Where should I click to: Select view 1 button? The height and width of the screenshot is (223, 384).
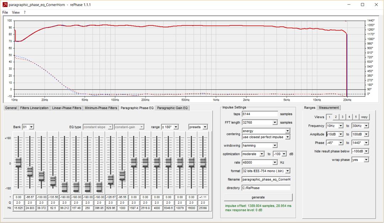coord(330,117)
